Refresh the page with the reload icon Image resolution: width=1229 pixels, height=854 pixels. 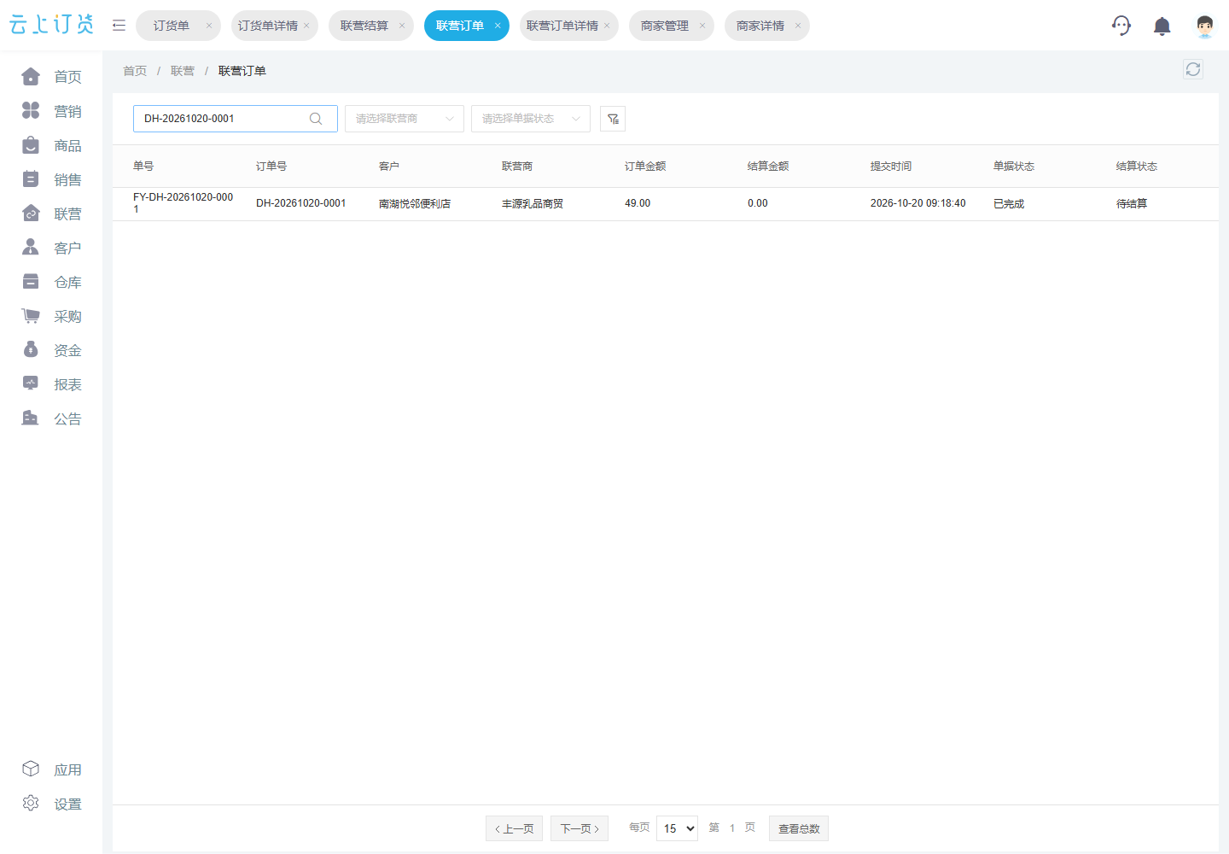pyautogui.click(x=1193, y=69)
